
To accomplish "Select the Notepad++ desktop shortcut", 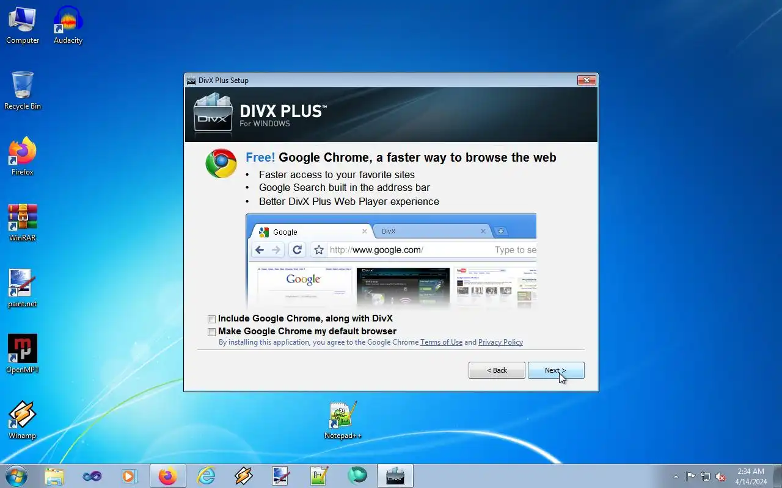I will click(343, 420).
